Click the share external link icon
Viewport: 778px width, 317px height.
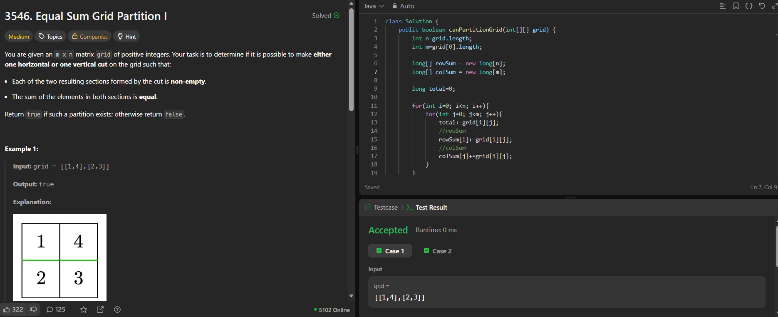(100, 310)
